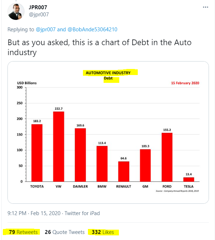This screenshot has width=215, height=240.
Task: Click the red 15 February 2020 chart date
Action: tap(185, 83)
